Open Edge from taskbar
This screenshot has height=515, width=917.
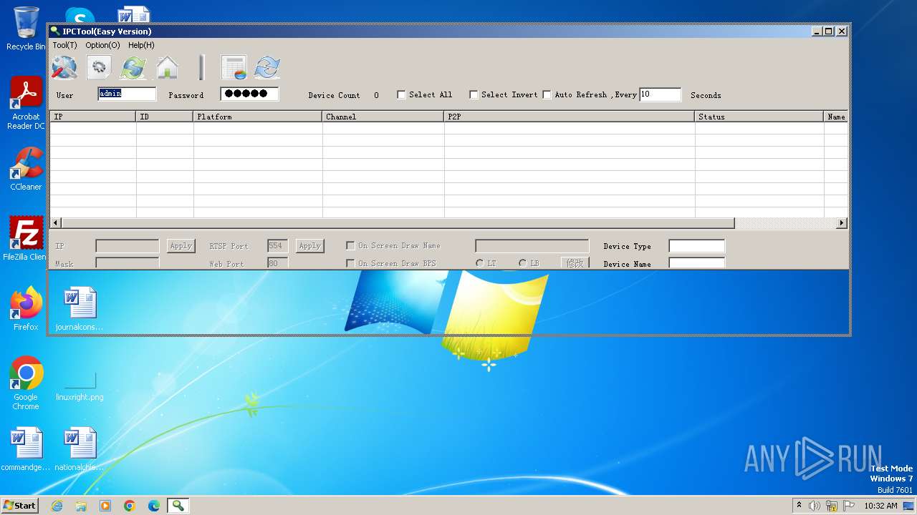tap(154, 506)
